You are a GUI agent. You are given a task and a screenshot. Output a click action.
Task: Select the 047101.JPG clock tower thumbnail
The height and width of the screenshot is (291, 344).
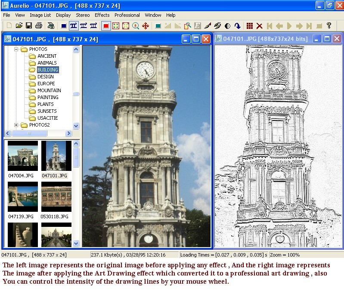(x=56, y=156)
